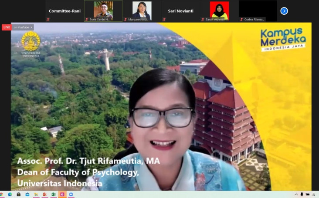Click the main speaker video of Tjut Rifameutia

(161, 107)
